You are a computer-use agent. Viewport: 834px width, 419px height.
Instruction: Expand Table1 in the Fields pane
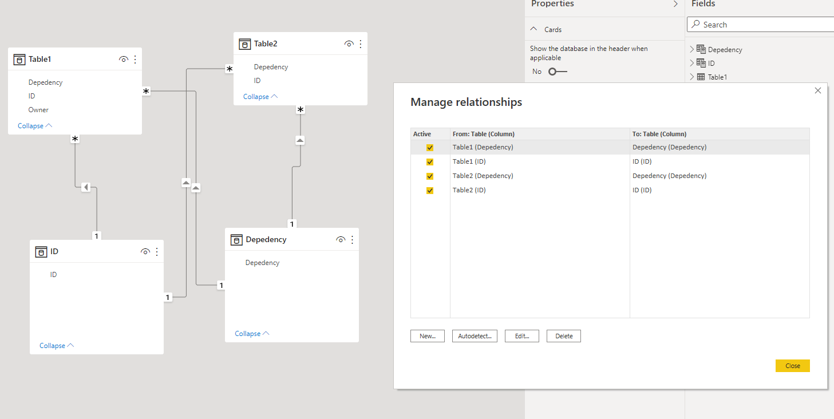point(691,77)
